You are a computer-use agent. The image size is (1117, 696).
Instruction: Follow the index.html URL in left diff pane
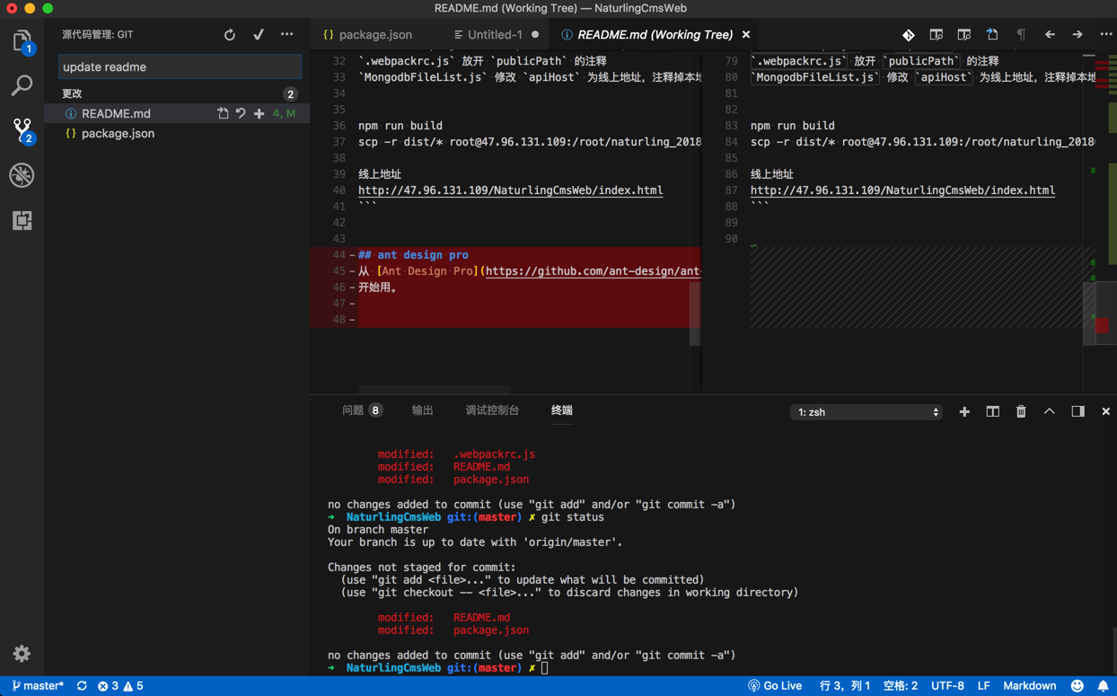510,190
